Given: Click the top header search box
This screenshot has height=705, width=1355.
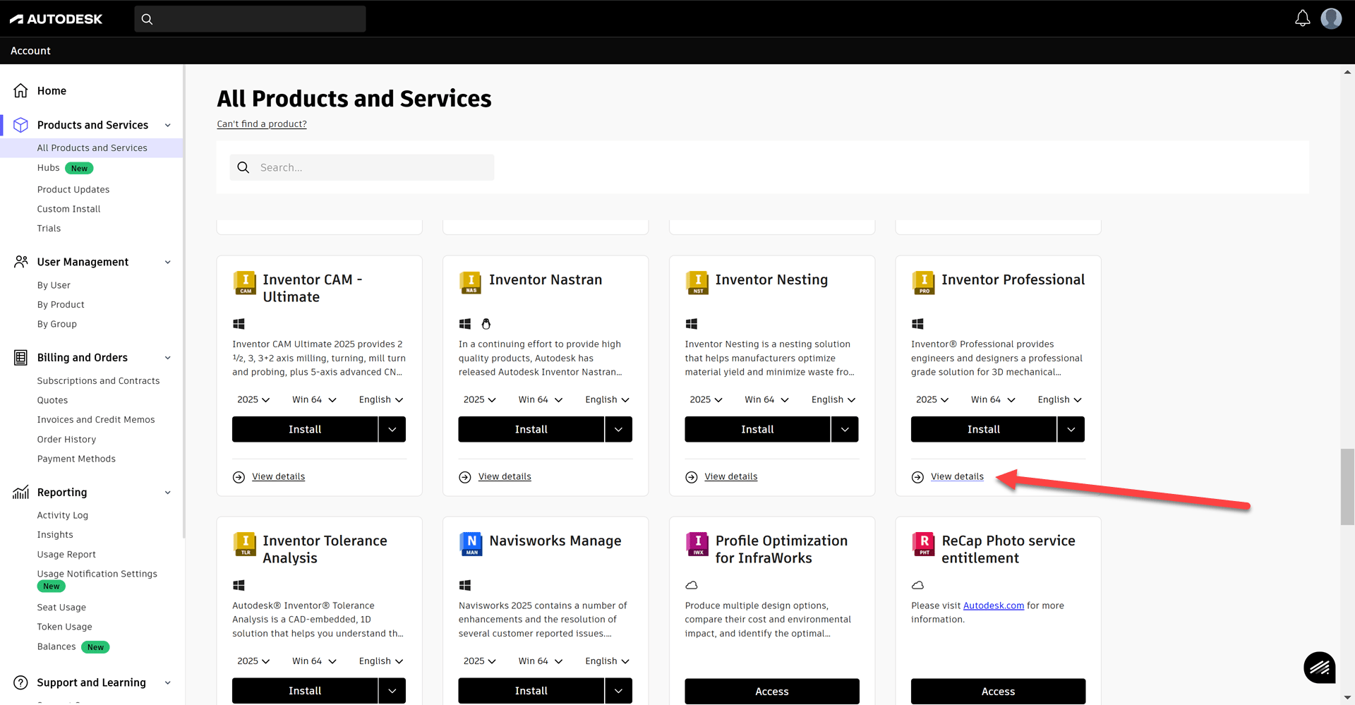Looking at the screenshot, I should click(250, 19).
